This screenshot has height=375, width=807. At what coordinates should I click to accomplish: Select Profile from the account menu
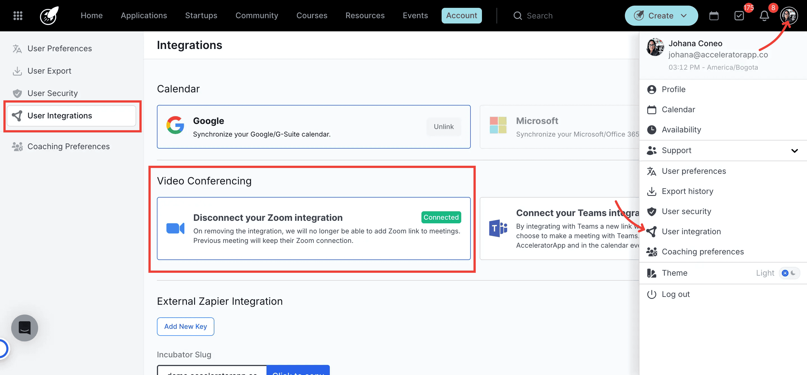(674, 89)
